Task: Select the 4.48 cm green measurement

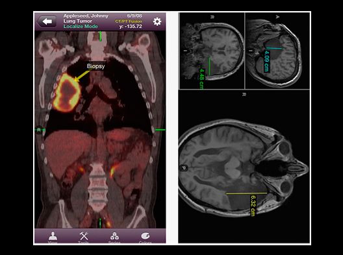Action: (x=209, y=66)
